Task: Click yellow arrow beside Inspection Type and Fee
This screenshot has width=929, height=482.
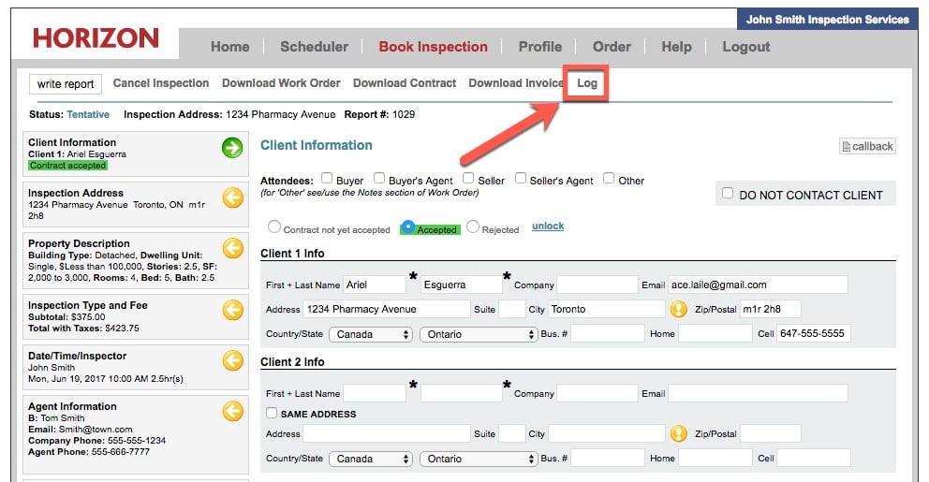Action: click(x=232, y=310)
